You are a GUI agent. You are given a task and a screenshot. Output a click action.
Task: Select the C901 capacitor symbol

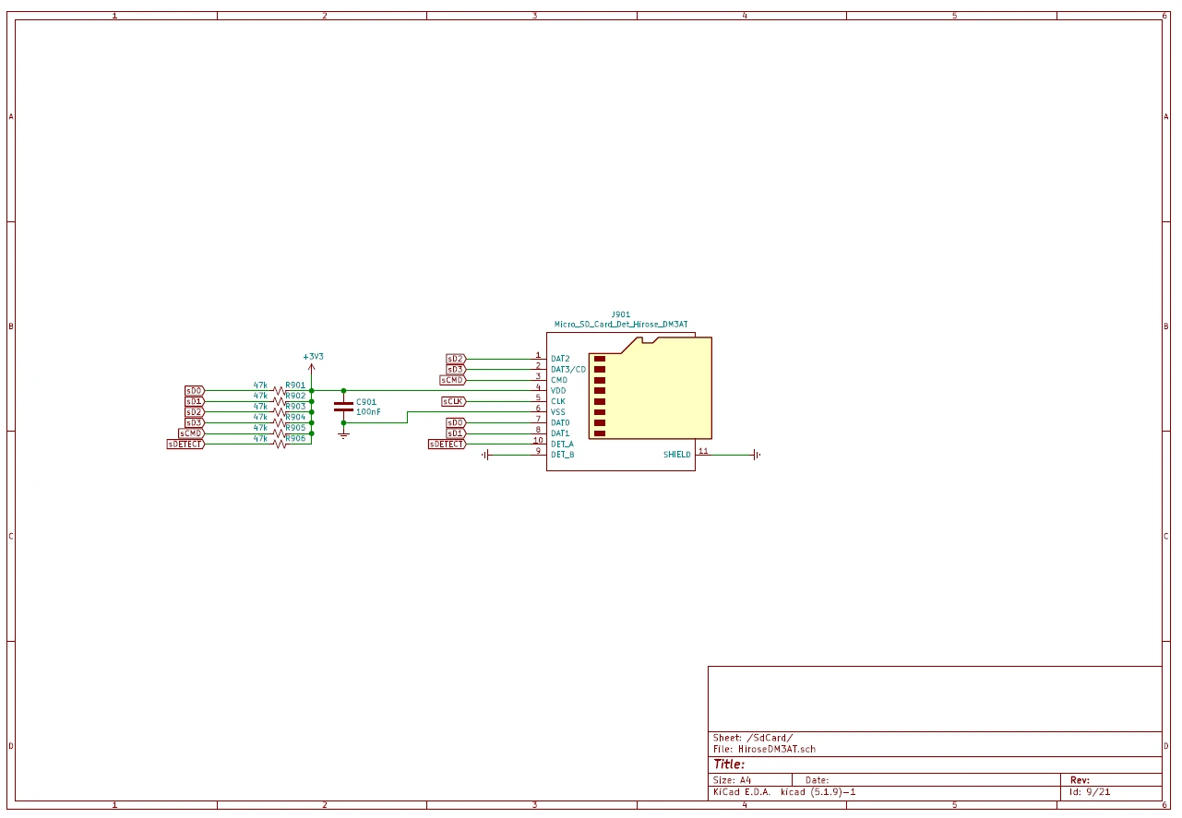(x=343, y=406)
